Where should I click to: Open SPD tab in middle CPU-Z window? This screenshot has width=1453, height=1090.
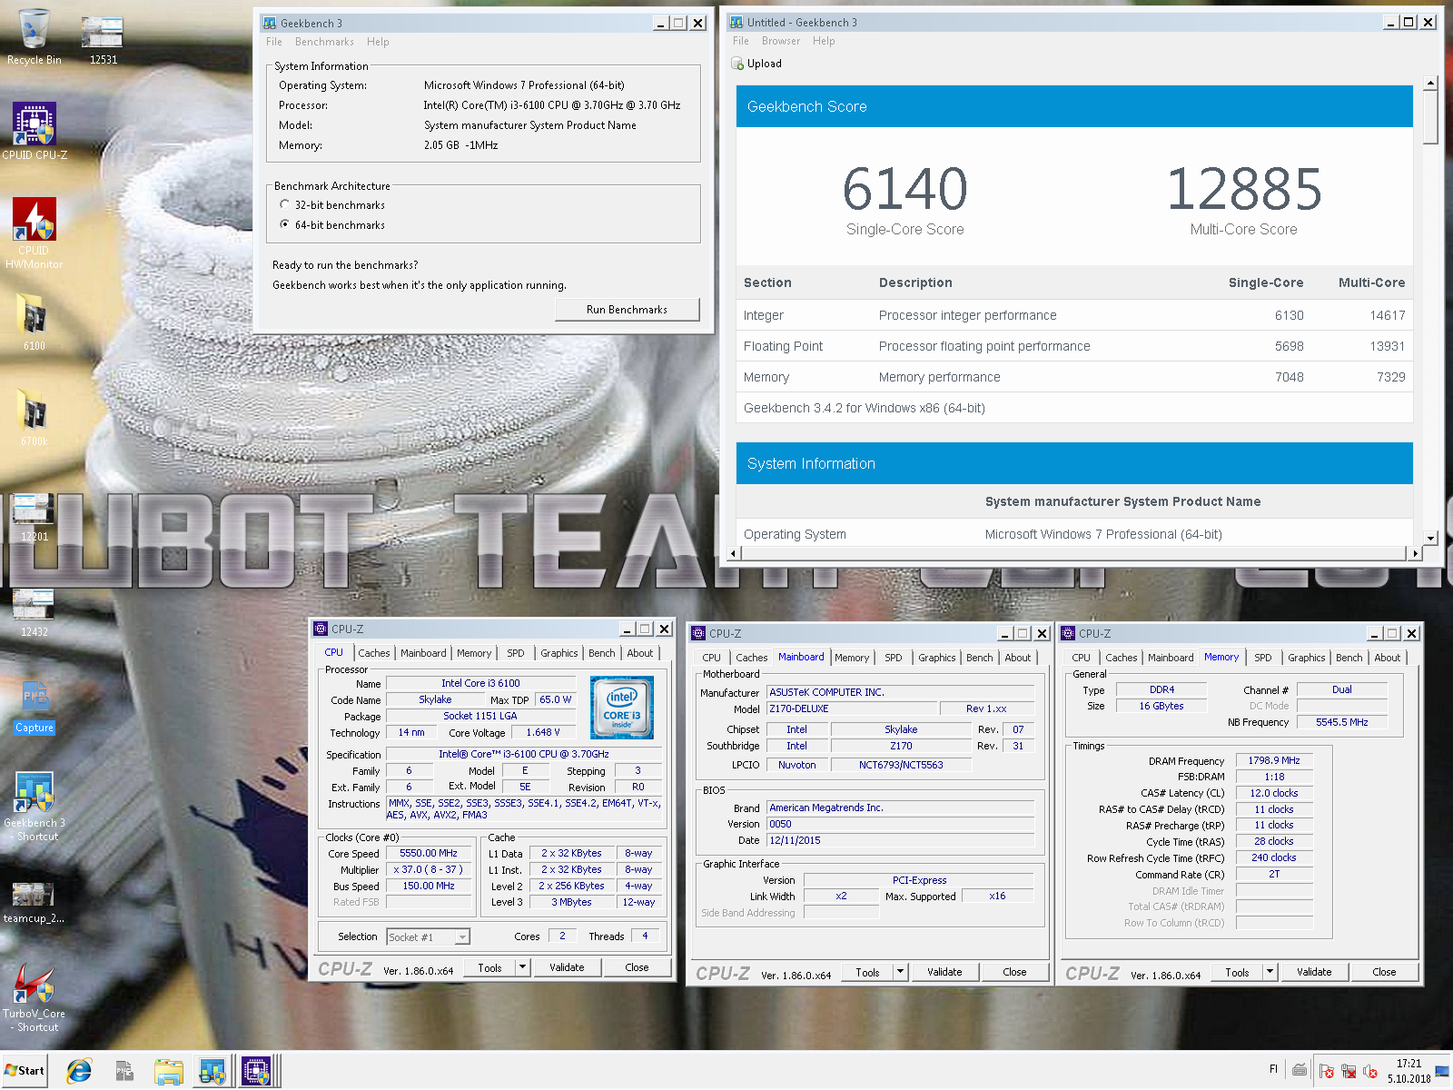pos(894,658)
